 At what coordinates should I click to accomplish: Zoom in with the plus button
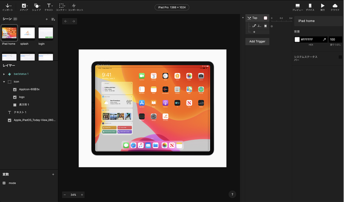coord(82,195)
